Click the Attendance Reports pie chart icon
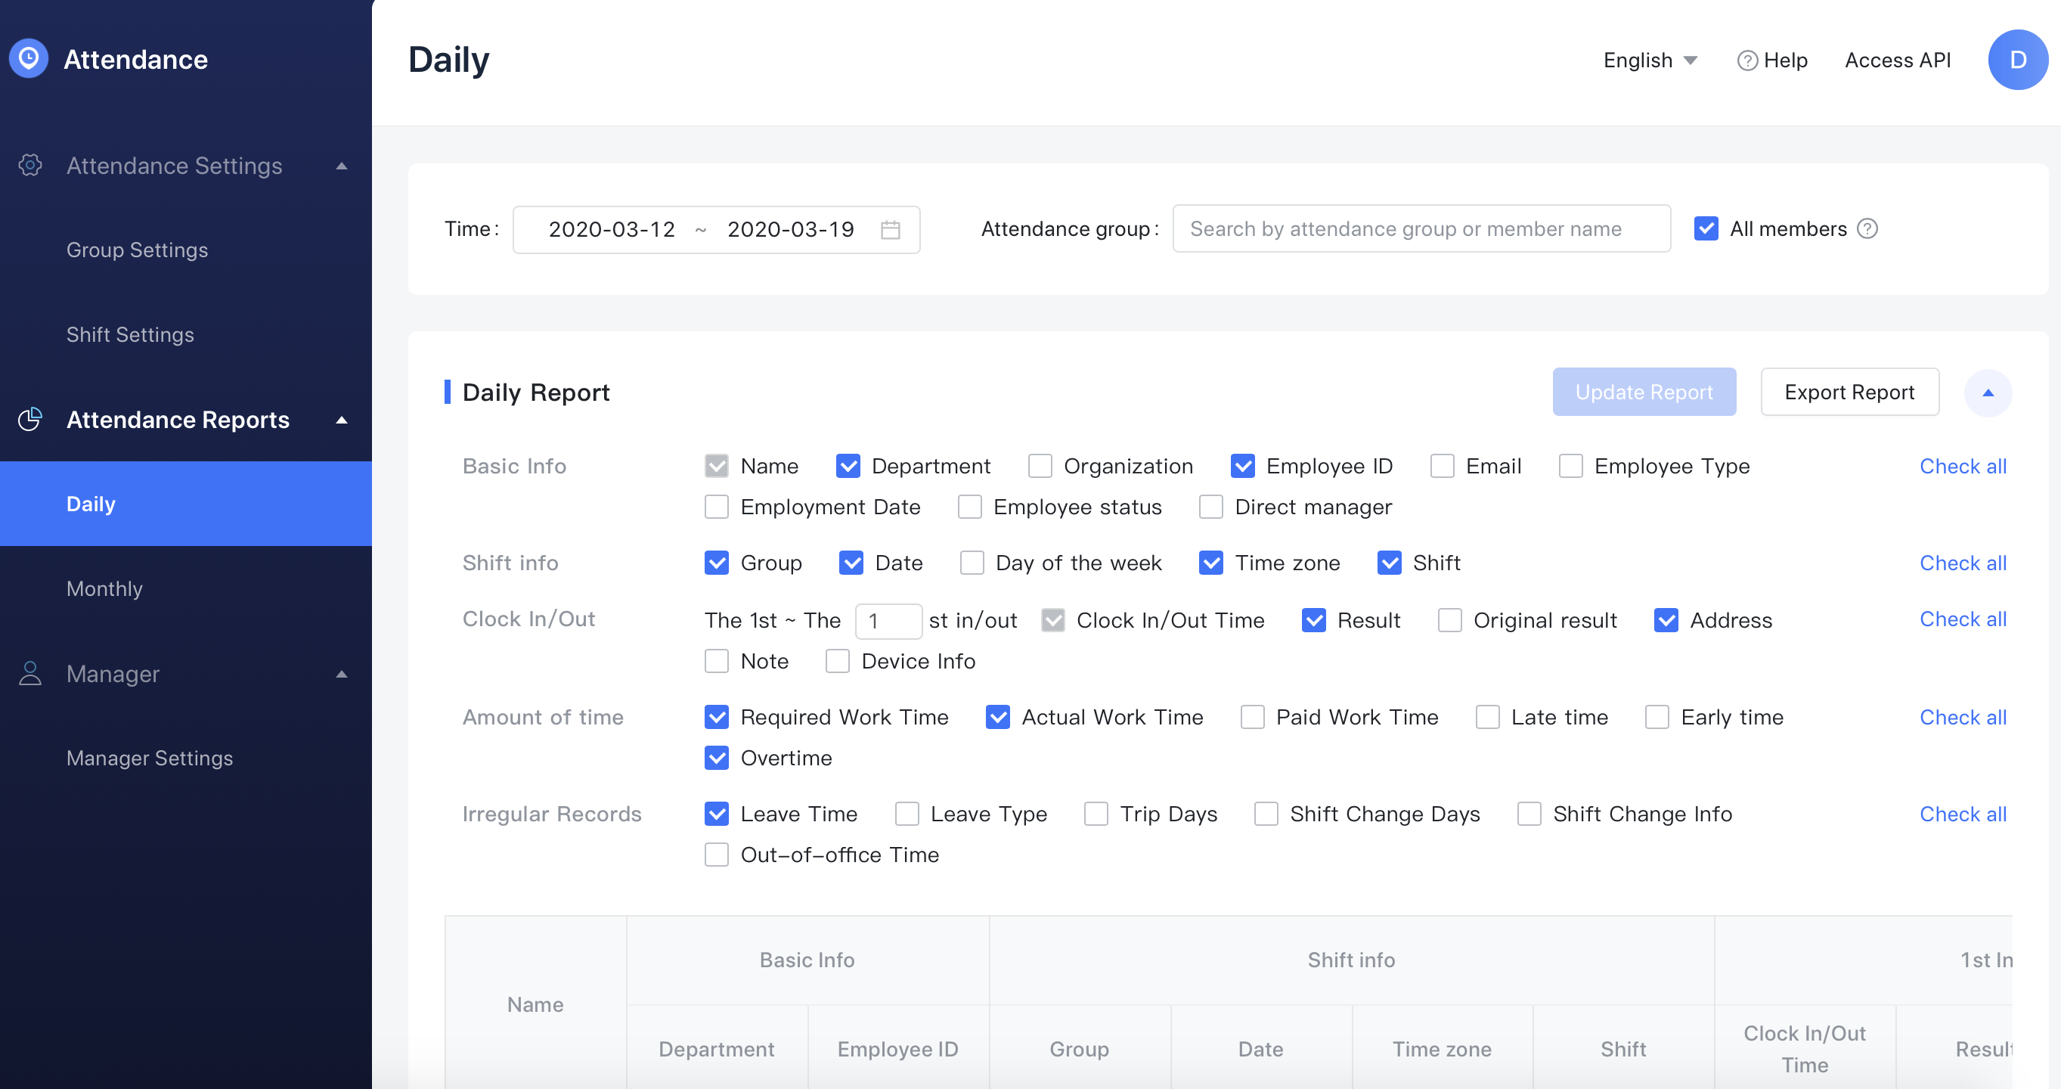 tap(30, 419)
